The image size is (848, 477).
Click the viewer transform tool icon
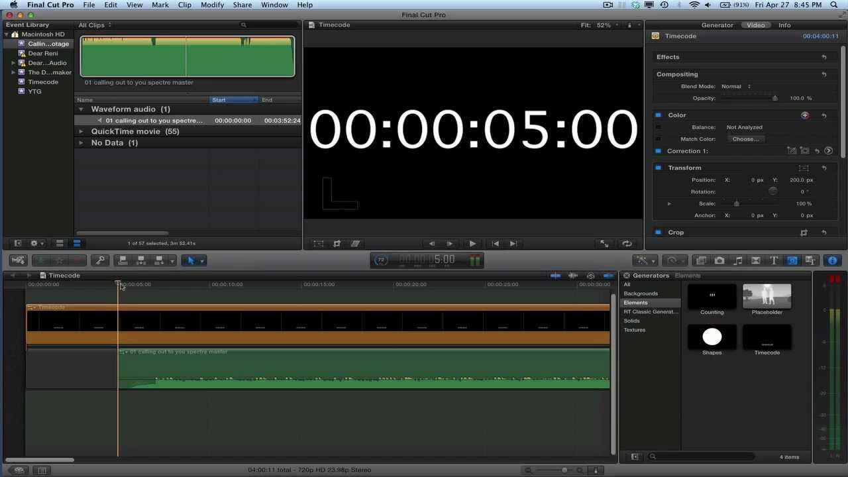[x=319, y=244]
